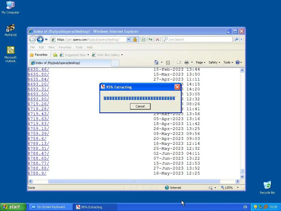281x211 pixels.
Task: Select 95% Extracting taskbar item
Action: click(95, 207)
